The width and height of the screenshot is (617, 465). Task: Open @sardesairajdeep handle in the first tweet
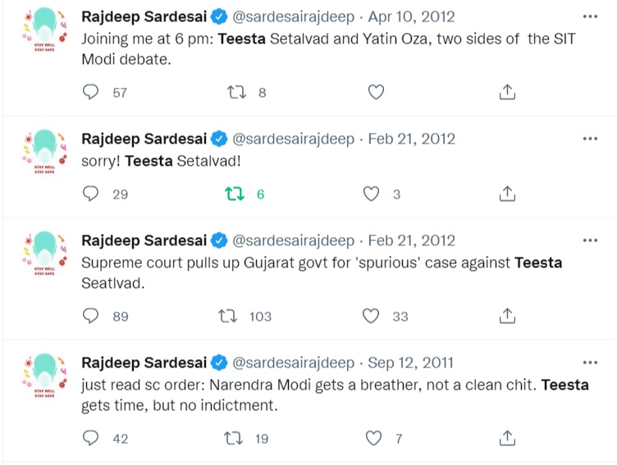tap(294, 17)
